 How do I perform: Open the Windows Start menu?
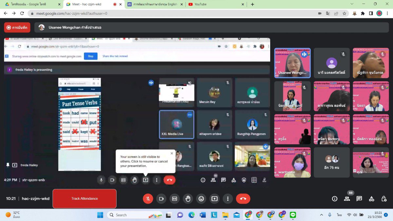[100, 215]
